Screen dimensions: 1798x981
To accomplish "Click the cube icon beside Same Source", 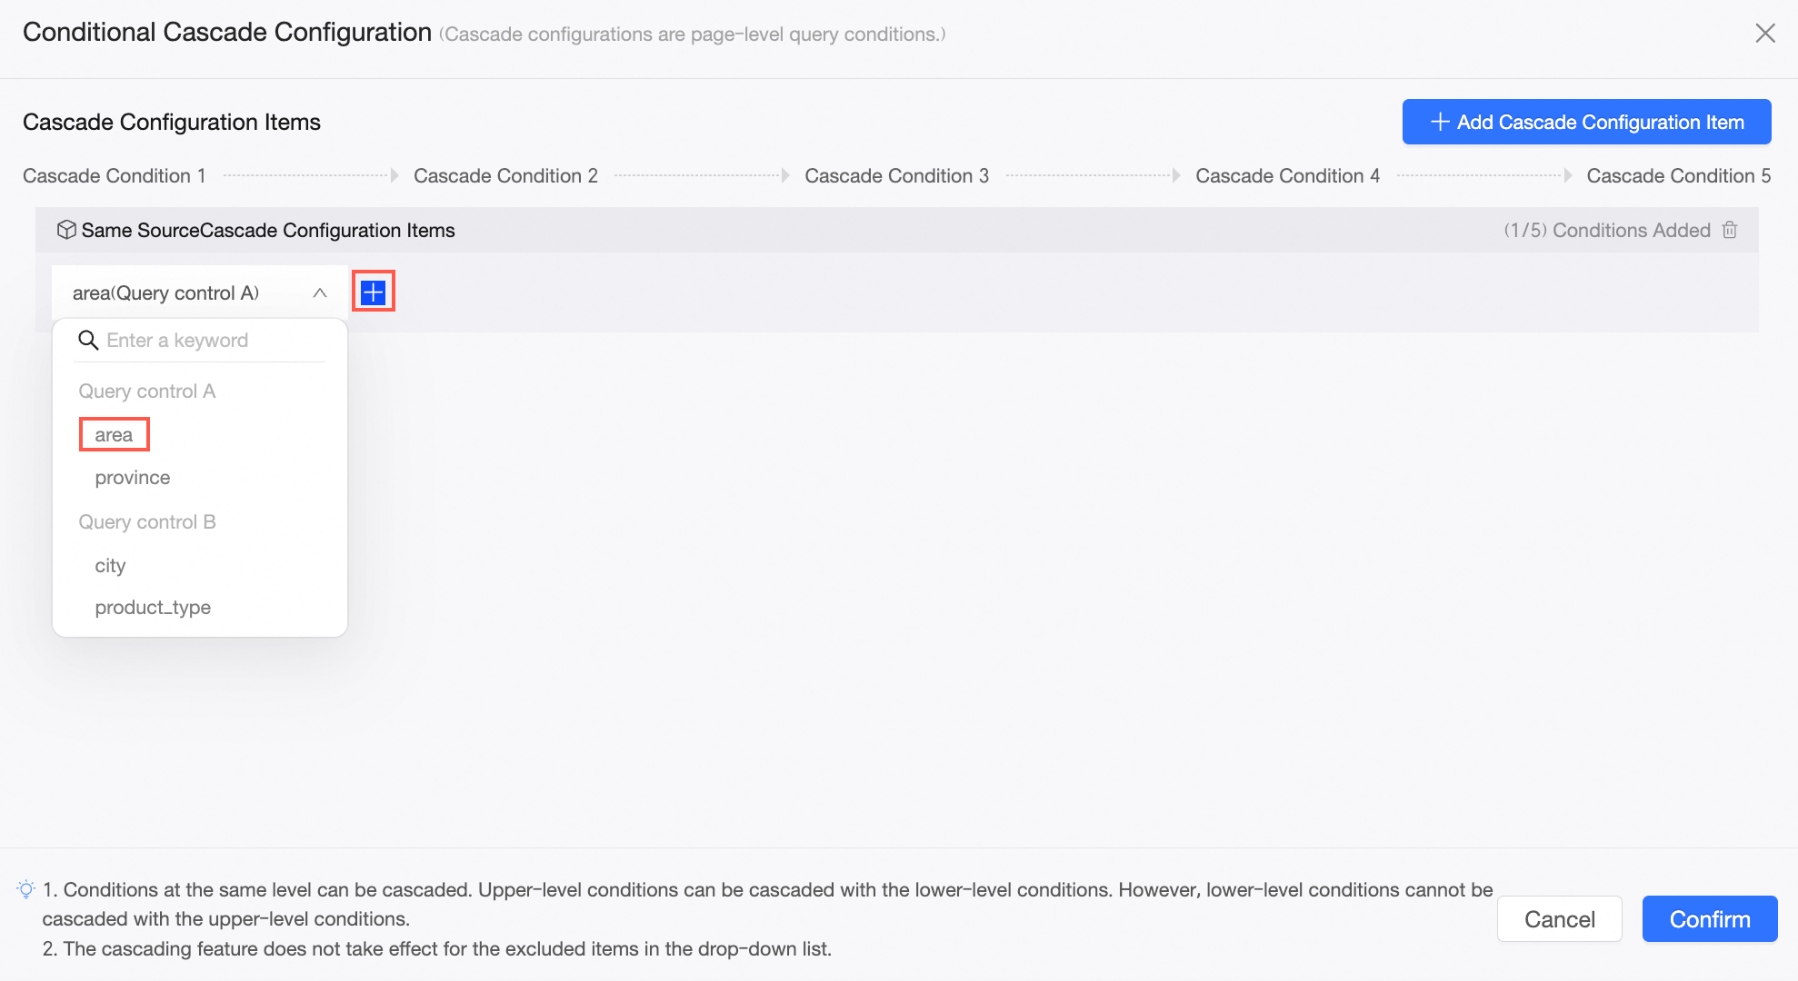I will (66, 230).
